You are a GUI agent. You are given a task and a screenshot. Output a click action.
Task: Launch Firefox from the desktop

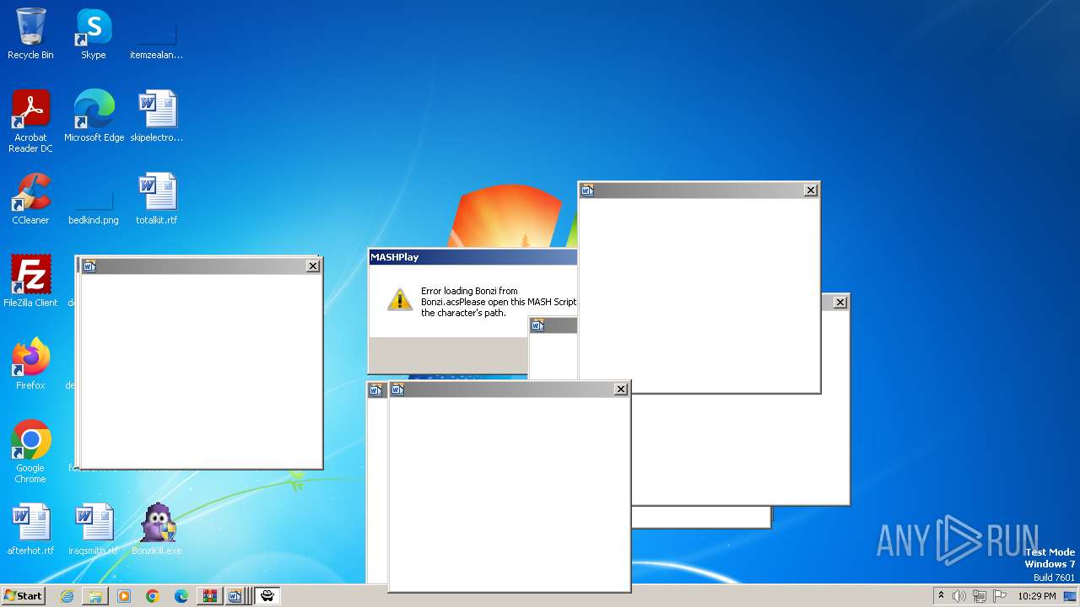coord(30,364)
